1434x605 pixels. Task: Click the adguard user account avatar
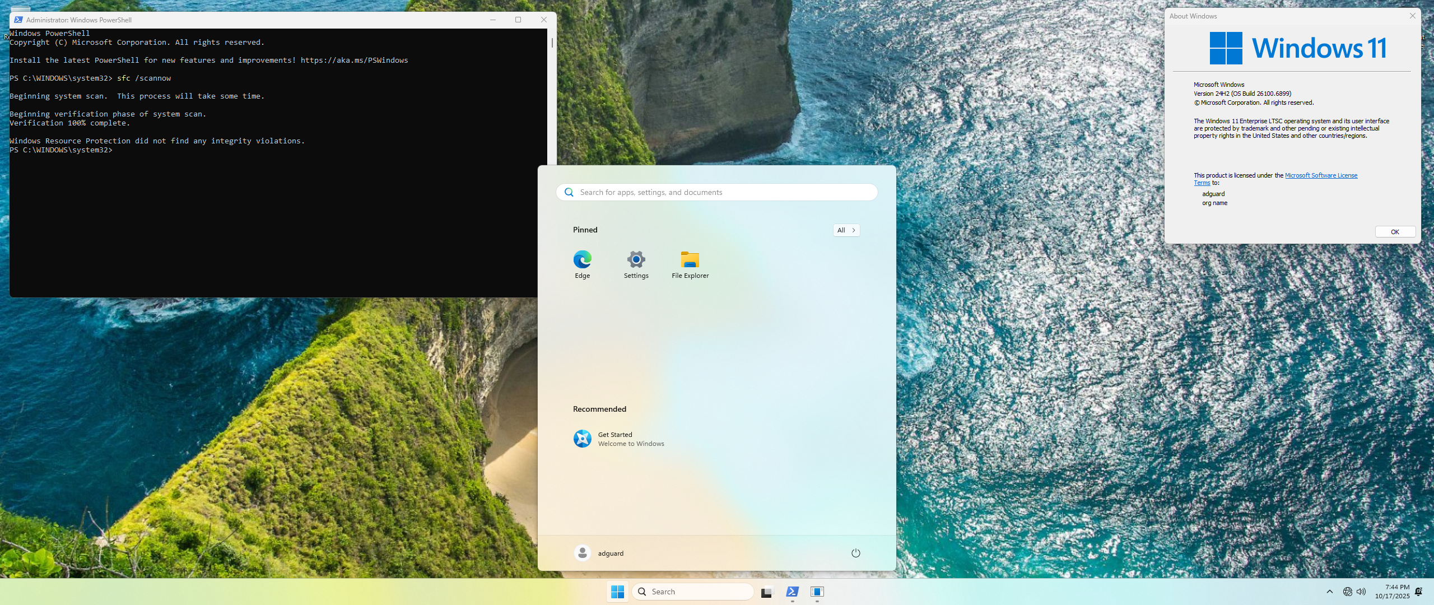point(583,553)
